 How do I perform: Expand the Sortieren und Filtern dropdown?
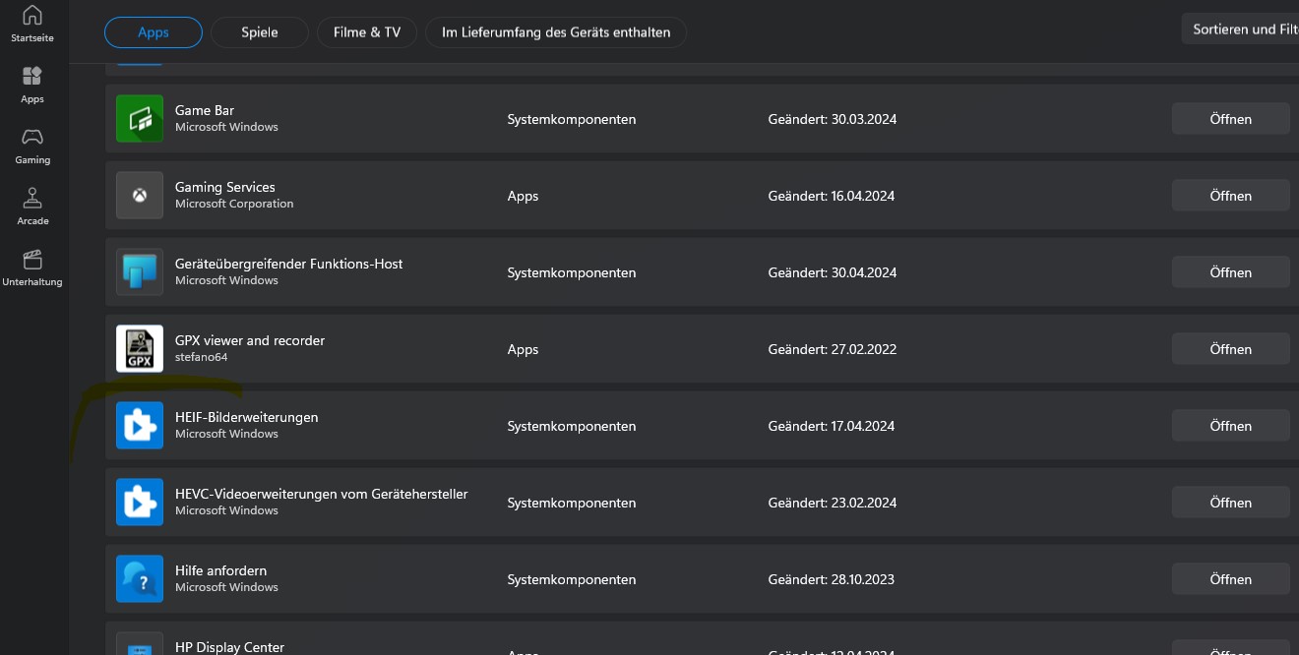[1244, 30]
